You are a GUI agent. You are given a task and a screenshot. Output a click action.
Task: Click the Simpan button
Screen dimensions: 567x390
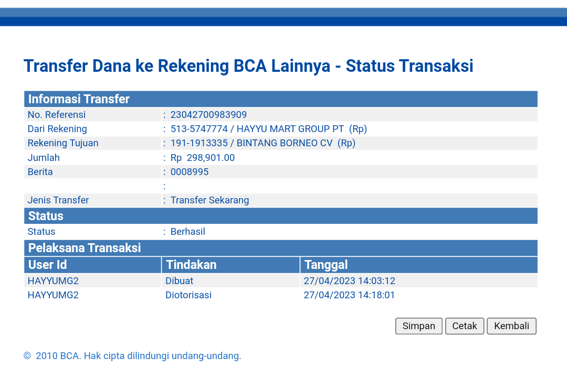418,326
